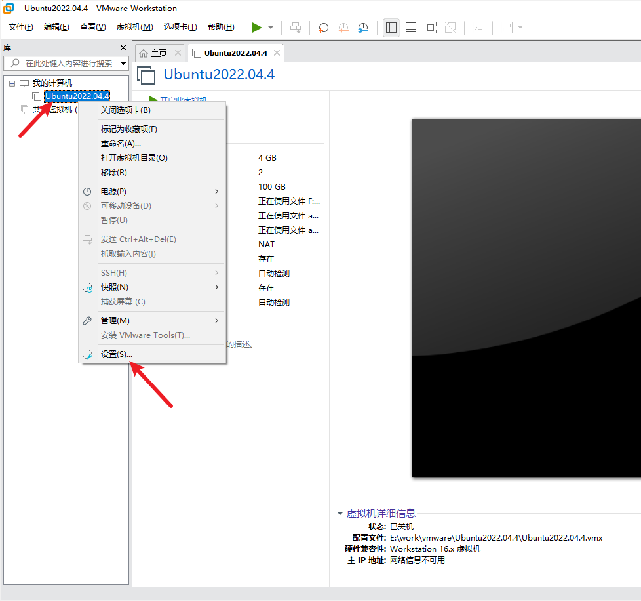The width and height of the screenshot is (641, 601).
Task: Click the NAT network adapter value
Action: [267, 245]
